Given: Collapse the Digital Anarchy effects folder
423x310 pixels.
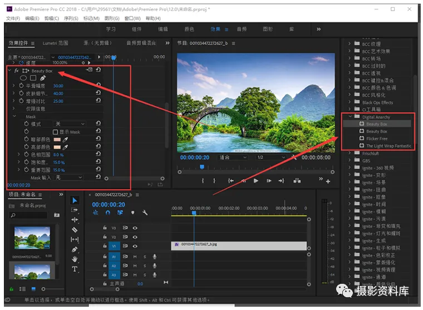Looking at the screenshot, I should (x=350, y=116).
